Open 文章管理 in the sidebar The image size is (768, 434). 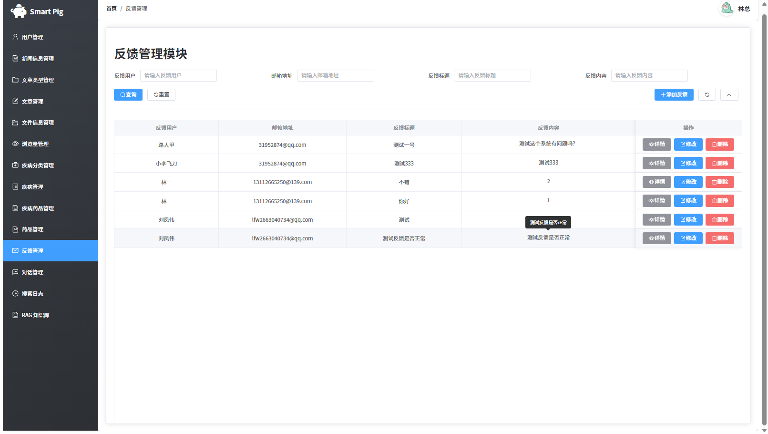click(x=51, y=101)
